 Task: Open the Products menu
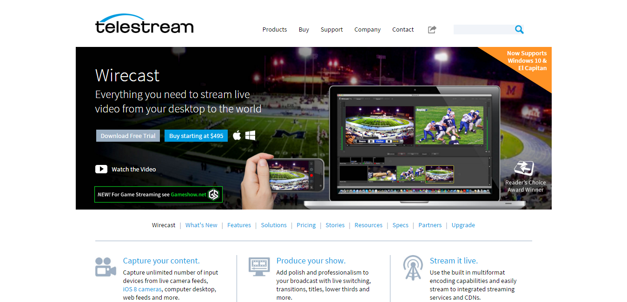[x=275, y=29]
